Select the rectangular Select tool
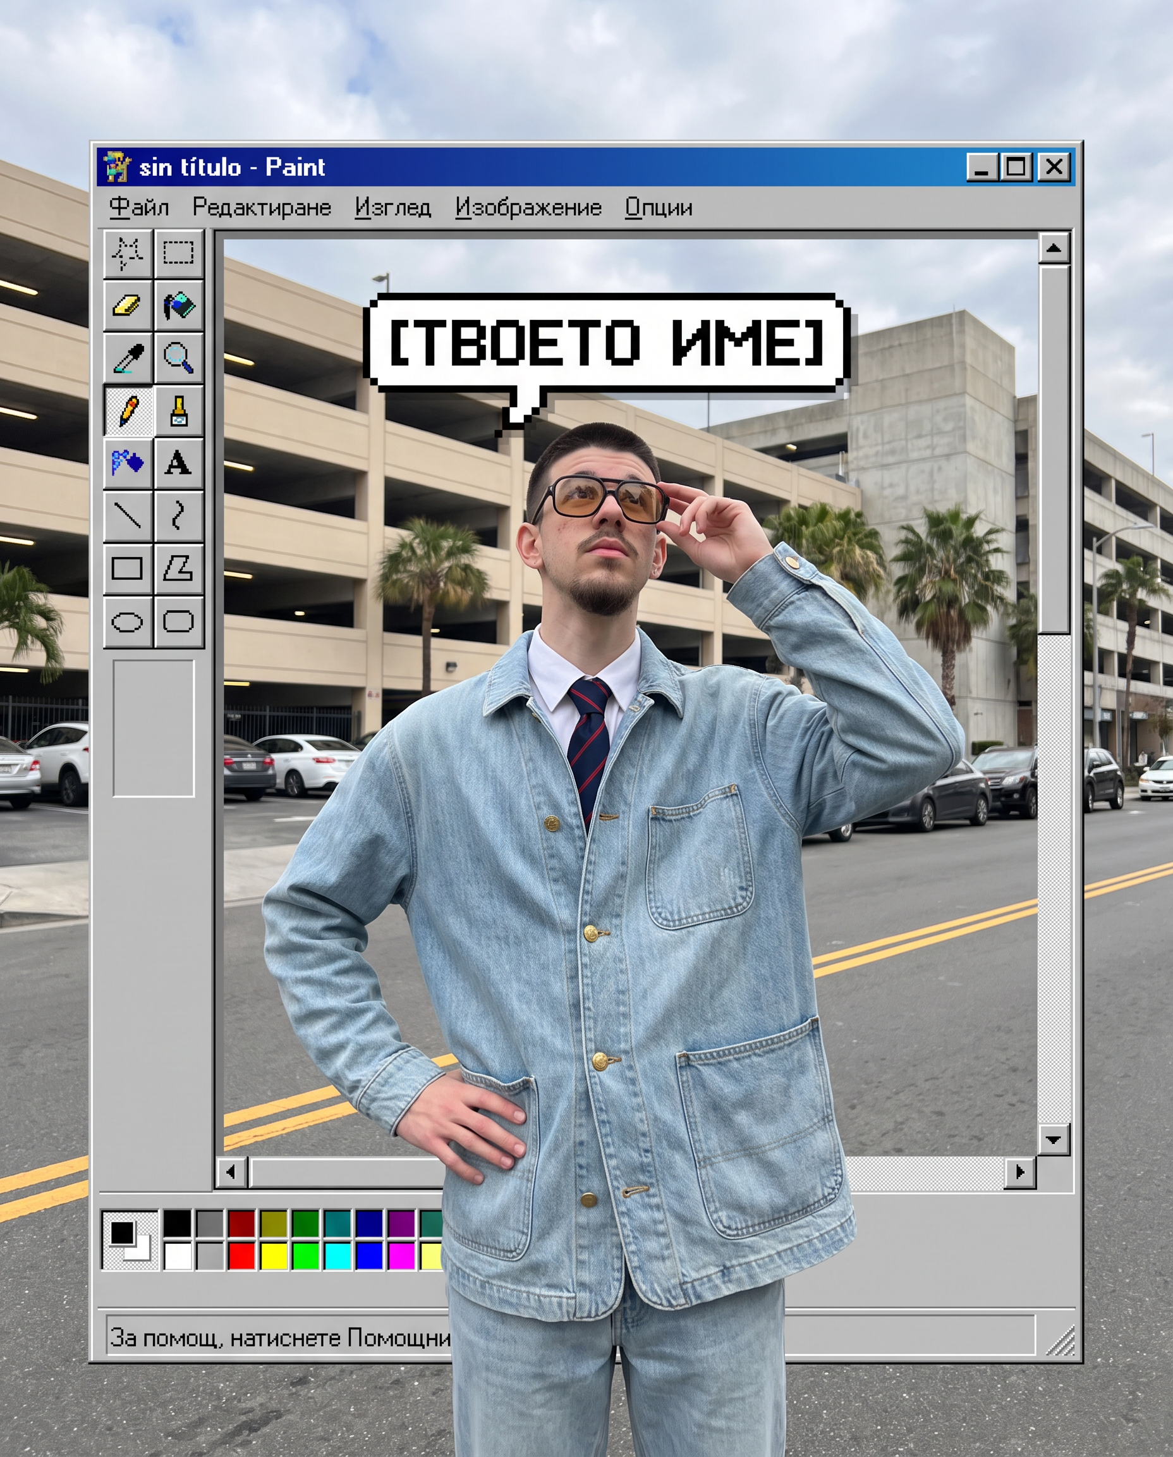1173x1457 pixels. [x=179, y=254]
